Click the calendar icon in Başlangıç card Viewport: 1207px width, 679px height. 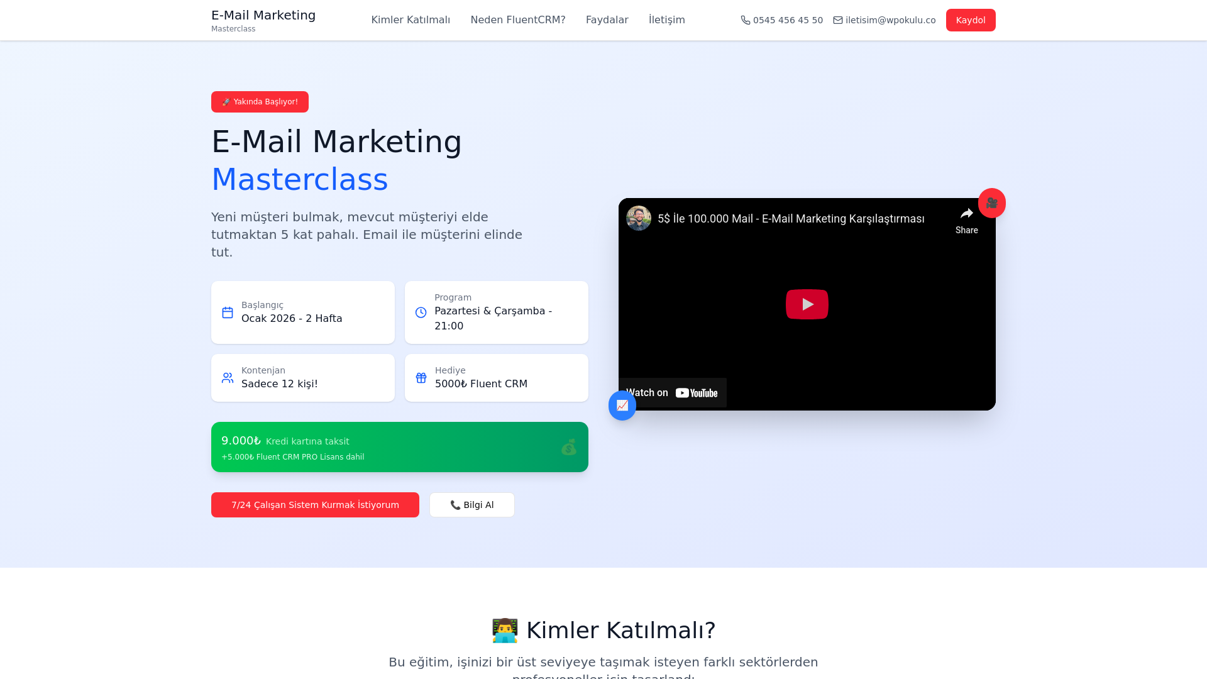click(228, 312)
